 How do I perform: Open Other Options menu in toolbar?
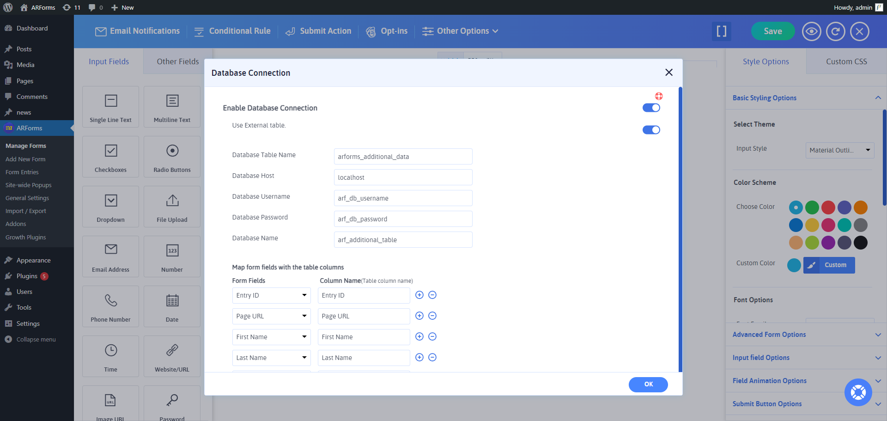(461, 31)
